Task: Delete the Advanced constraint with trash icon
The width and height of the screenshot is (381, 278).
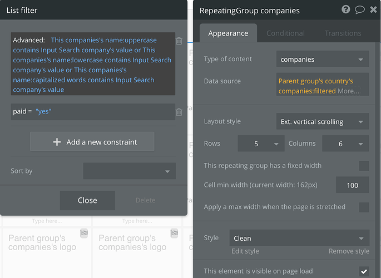Action: (179, 41)
